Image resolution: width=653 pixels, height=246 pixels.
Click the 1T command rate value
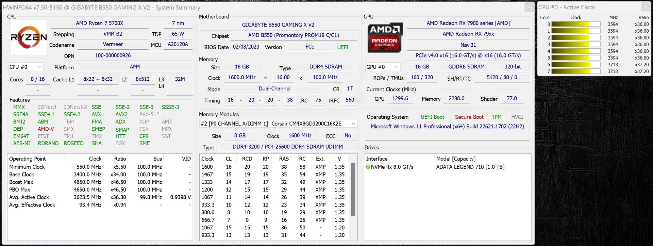[x=350, y=89]
